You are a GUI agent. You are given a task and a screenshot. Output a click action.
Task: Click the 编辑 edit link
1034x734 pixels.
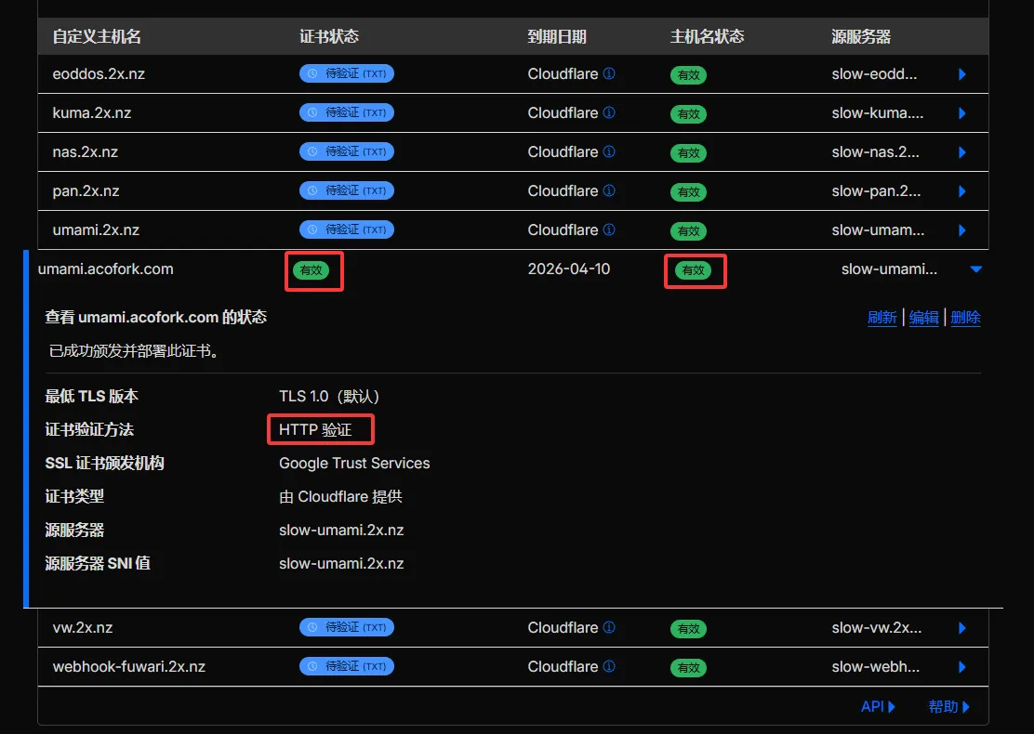(x=923, y=318)
